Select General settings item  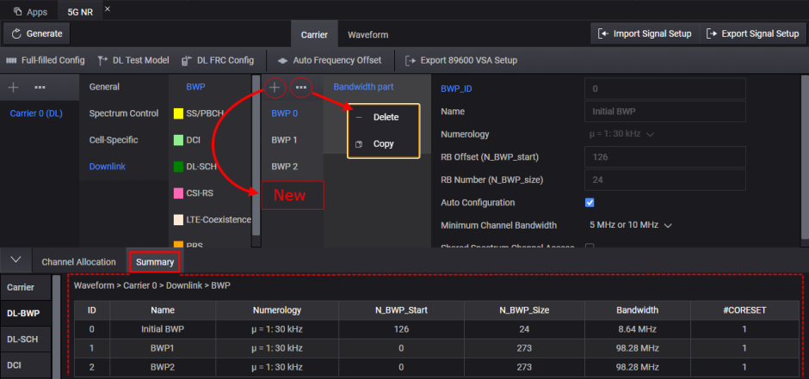click(104, 87)
